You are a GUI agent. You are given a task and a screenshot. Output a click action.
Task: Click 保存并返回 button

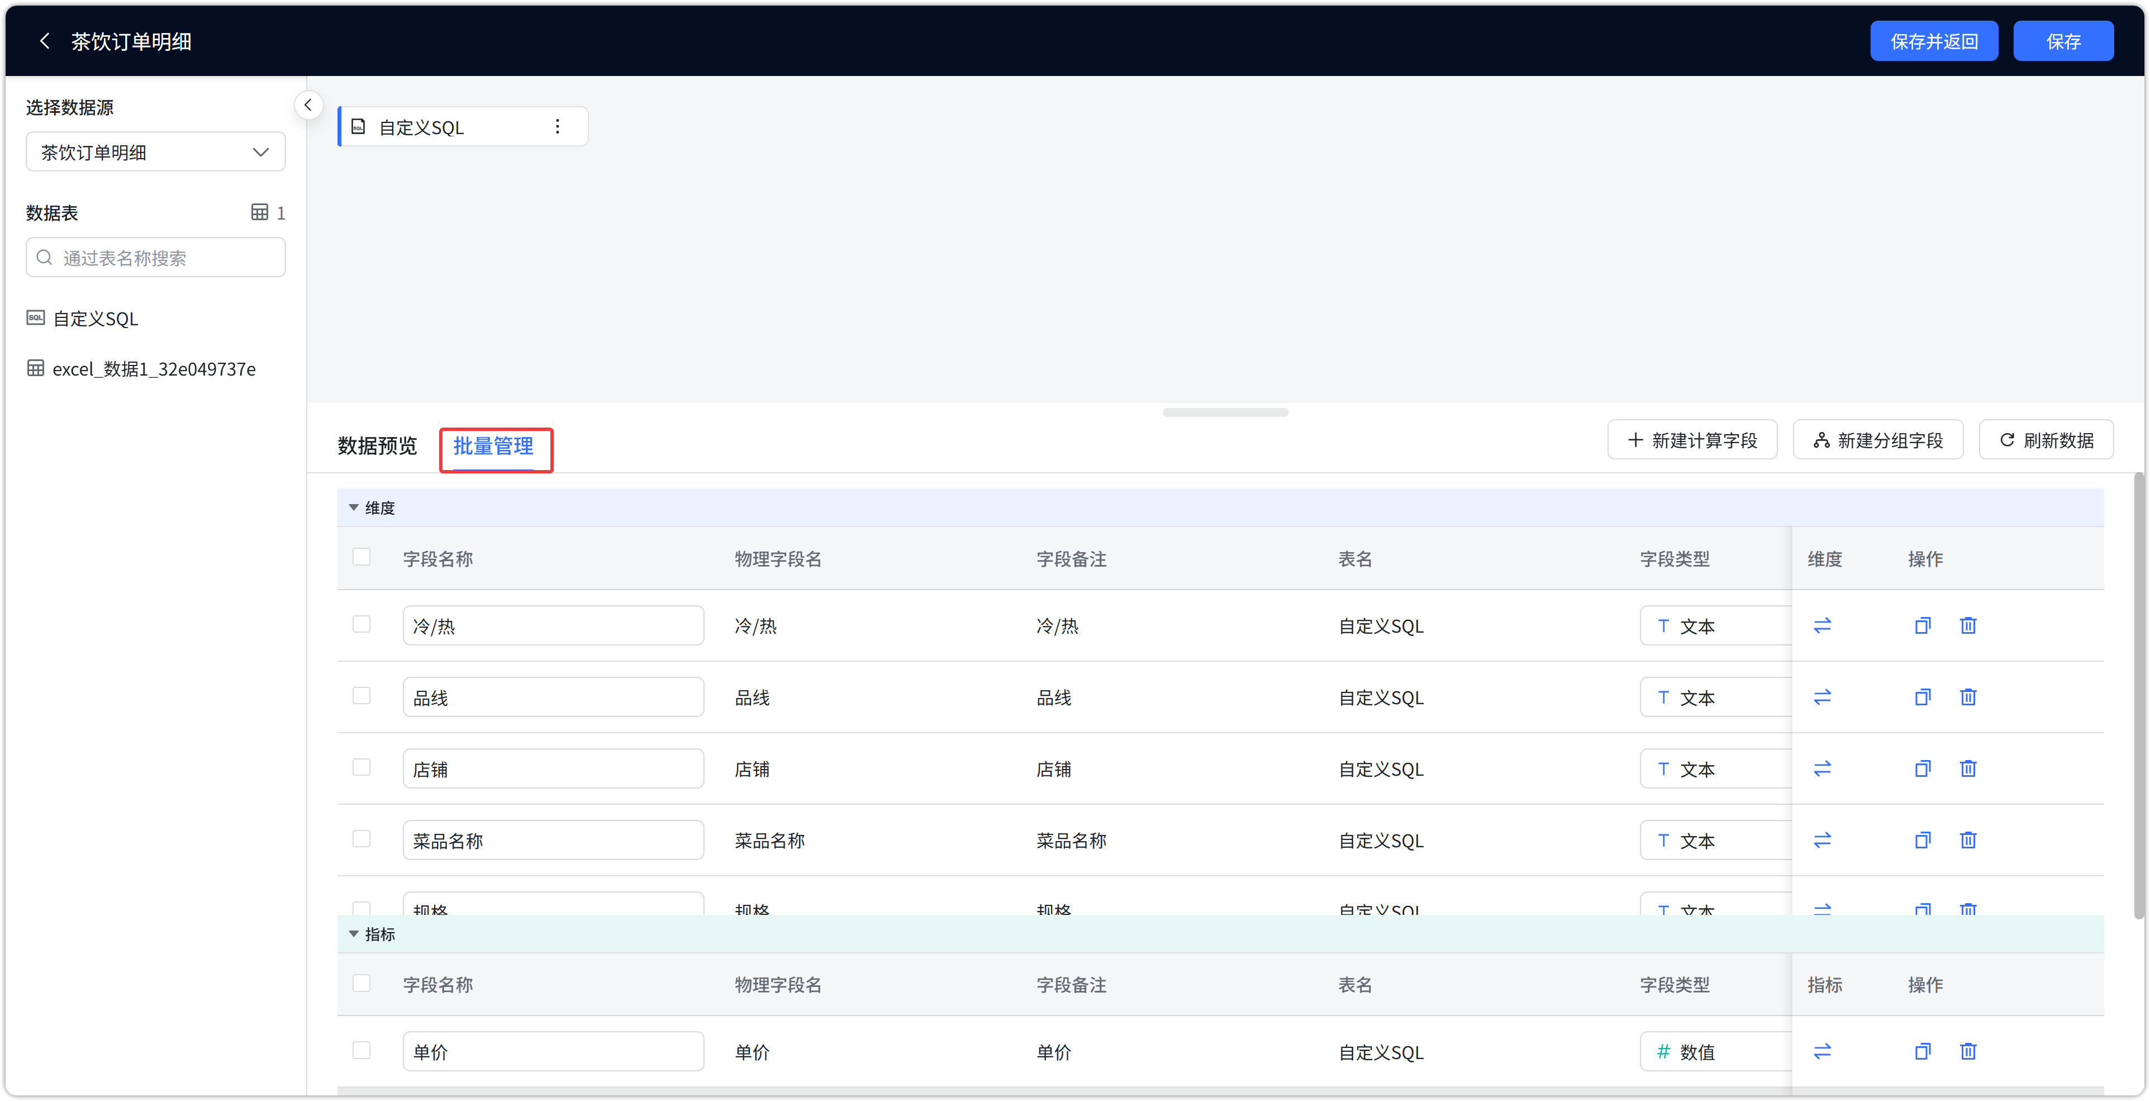[1934, 41]
